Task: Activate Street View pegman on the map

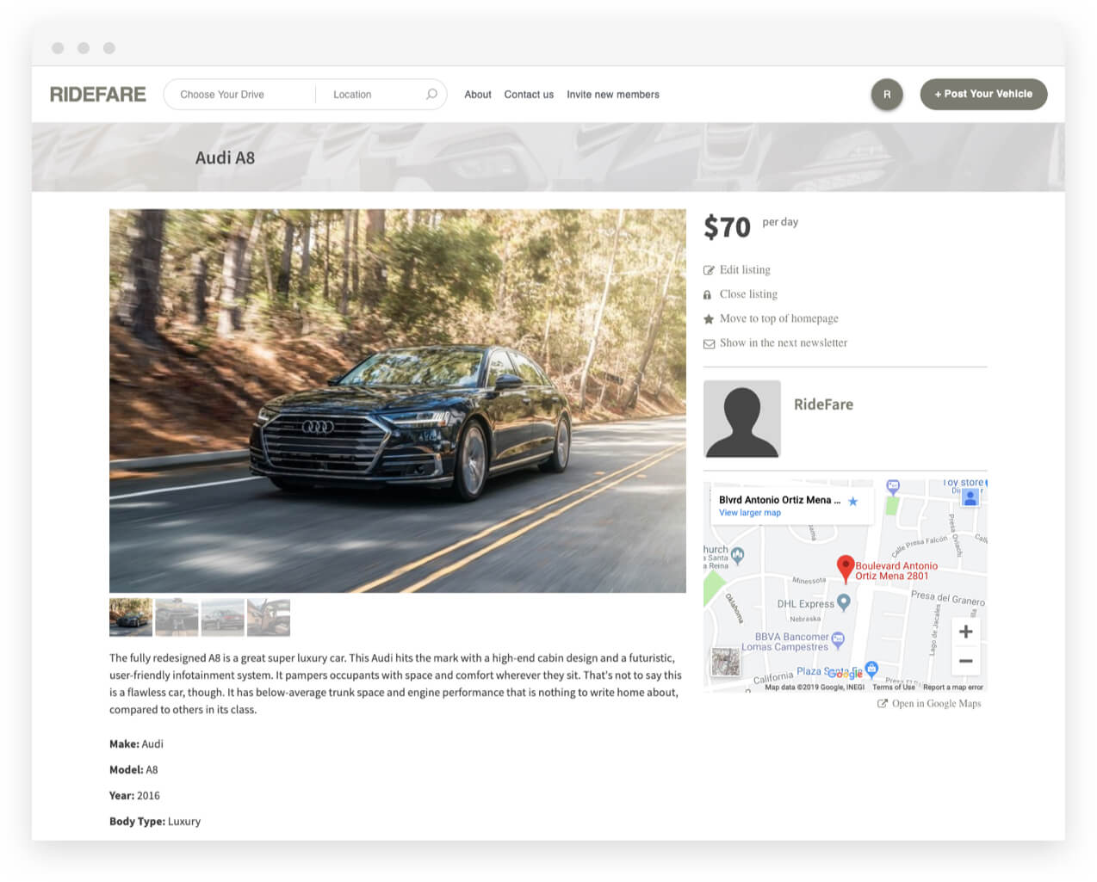Action: click(969, 497)
